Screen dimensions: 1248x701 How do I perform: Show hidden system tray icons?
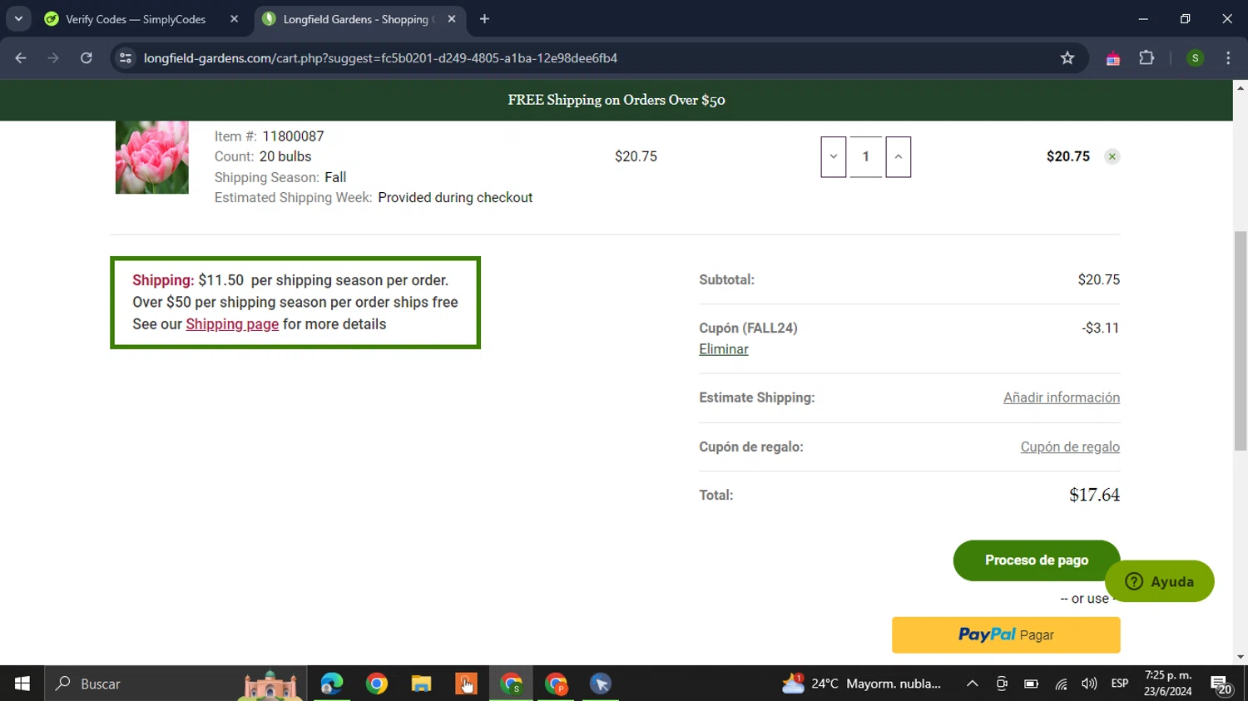point(972,684)
